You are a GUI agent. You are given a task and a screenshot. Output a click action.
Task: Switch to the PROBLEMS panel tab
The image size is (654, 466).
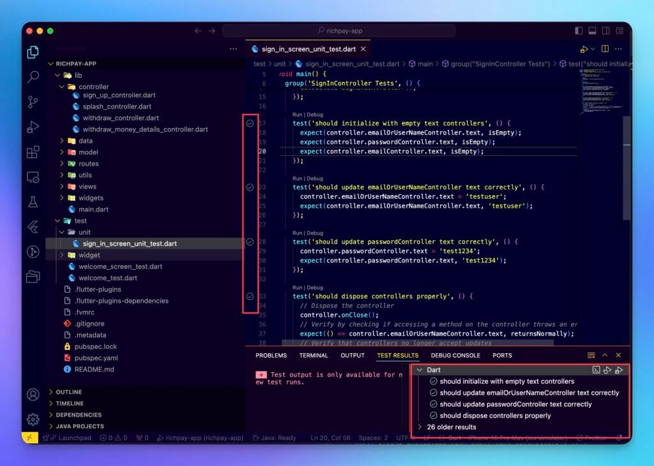click(x=271, y=355)
